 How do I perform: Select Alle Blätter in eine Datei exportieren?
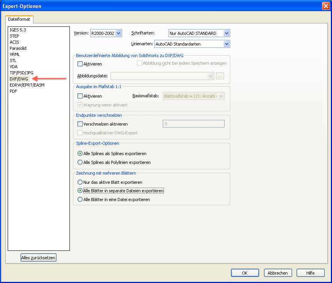click(x=80, y=200)
